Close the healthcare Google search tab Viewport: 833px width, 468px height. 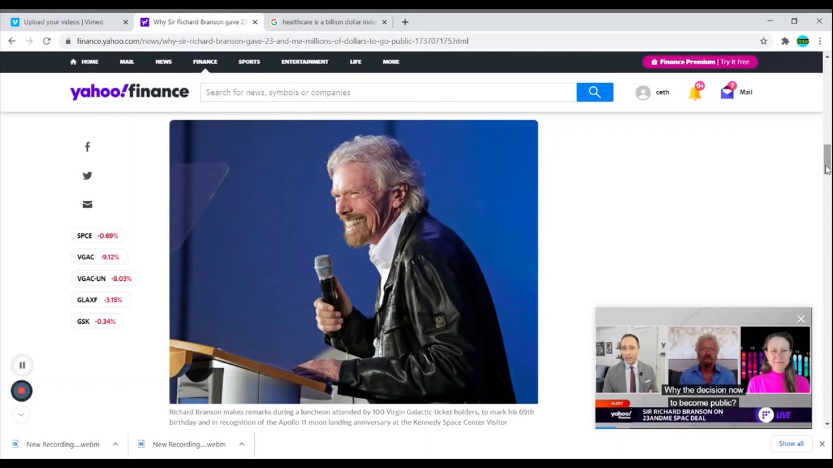tap(384, 22)
